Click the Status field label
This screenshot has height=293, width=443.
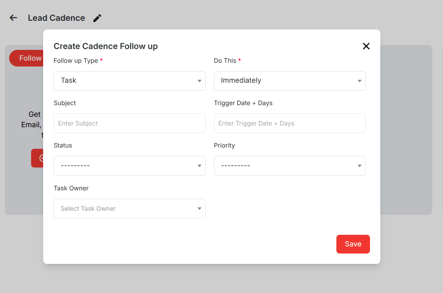tap(63, 145)
